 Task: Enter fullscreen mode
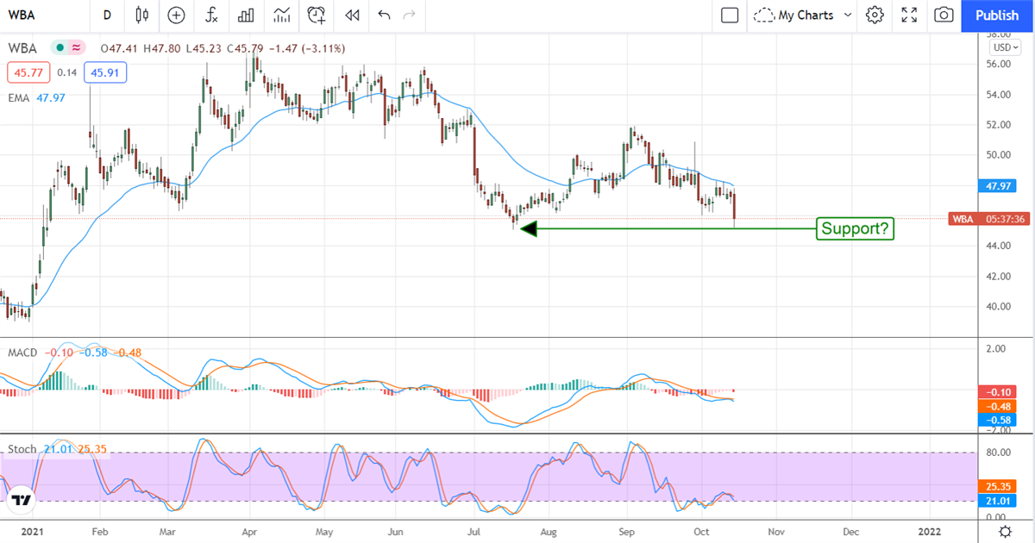coord(909,15)
